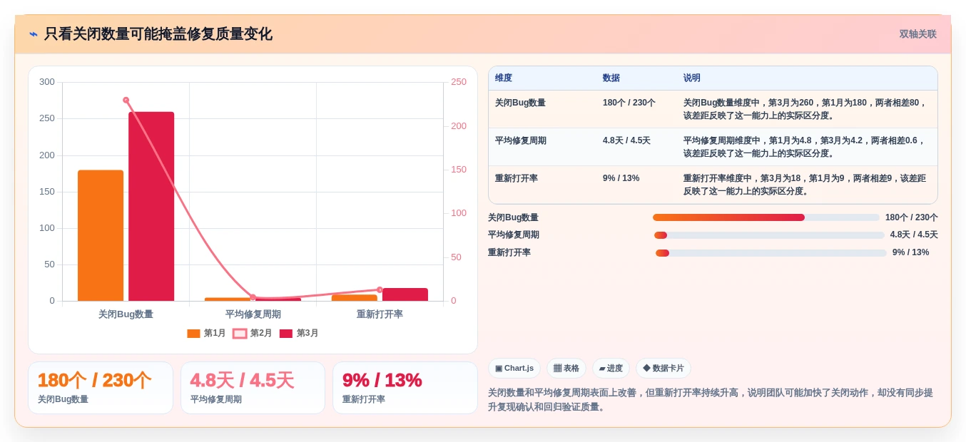This screenshot has height=442, width=966.
Task: Click the line point above 重新打开率
Action: pos(380,289)
